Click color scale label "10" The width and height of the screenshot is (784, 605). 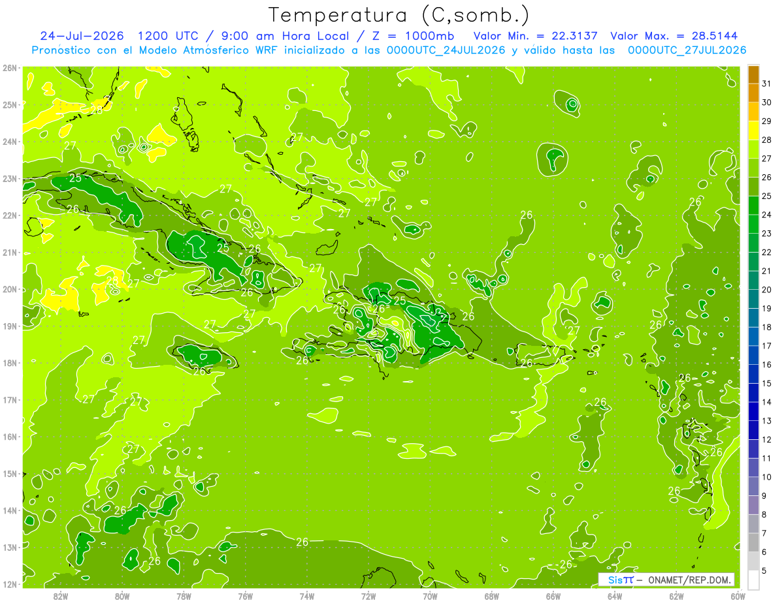(766, 477)
